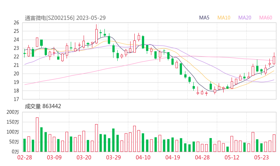The image size is (280, 166).
Task: Click the 03-29 date label
Action: click(114, 157)
